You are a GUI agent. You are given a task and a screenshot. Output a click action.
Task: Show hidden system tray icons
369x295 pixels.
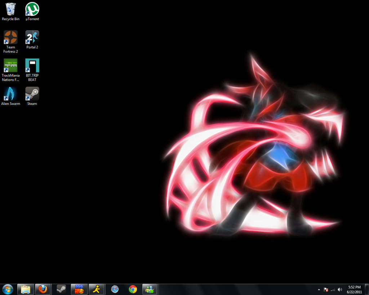coord(319,290)
